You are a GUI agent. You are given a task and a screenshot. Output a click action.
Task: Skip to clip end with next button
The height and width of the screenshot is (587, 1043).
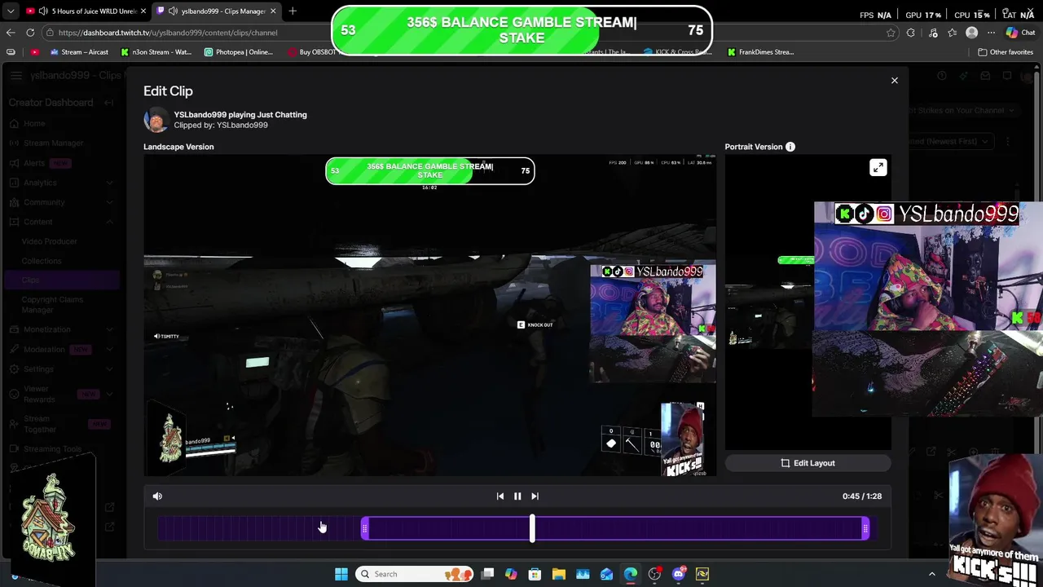[x=535, y=496]
